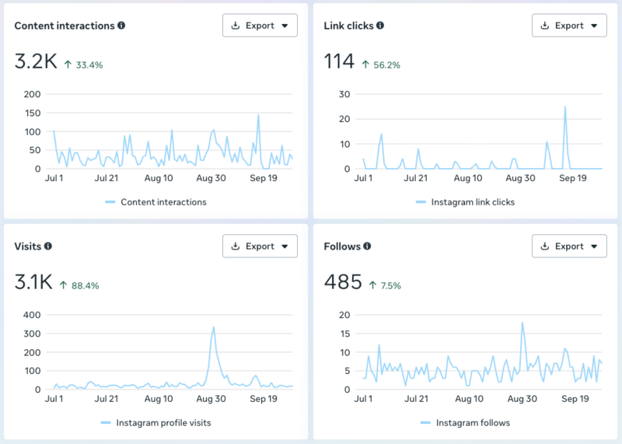The height and width of the screenshot is (444, 622).
Task: Select the Aug 30 peak in Visits chart
Action: click(x=214, y=327)
